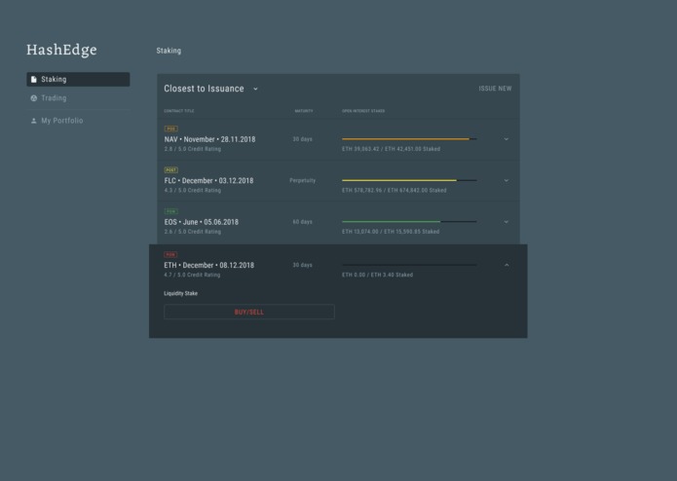The width and height of the screenshot is (677, 481).
Task: Click 'ETH 39,063.42 / ETH 42,451.00 Staked' text
Action: point(392,149)
